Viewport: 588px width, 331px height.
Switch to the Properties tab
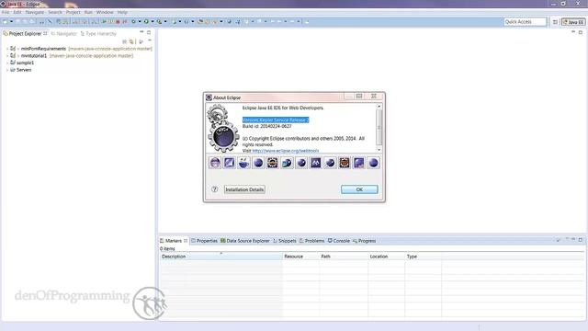[x=204, y=241]
